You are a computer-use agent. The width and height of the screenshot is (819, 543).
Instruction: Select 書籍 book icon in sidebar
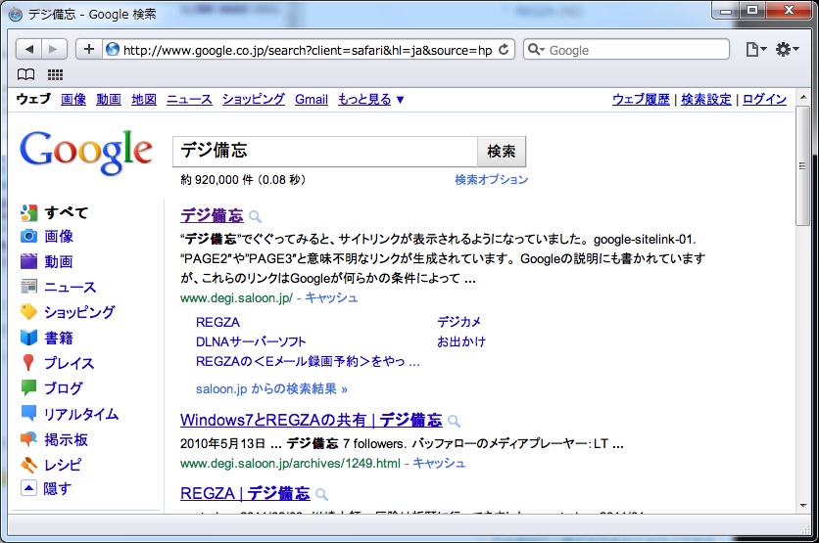click(x=28, y=338)
